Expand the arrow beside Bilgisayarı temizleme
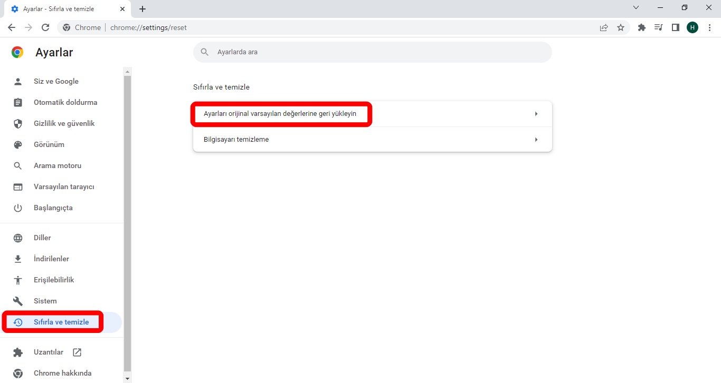Screen dimensions: 721x383 pyautogui.click(x=536, y=140)
